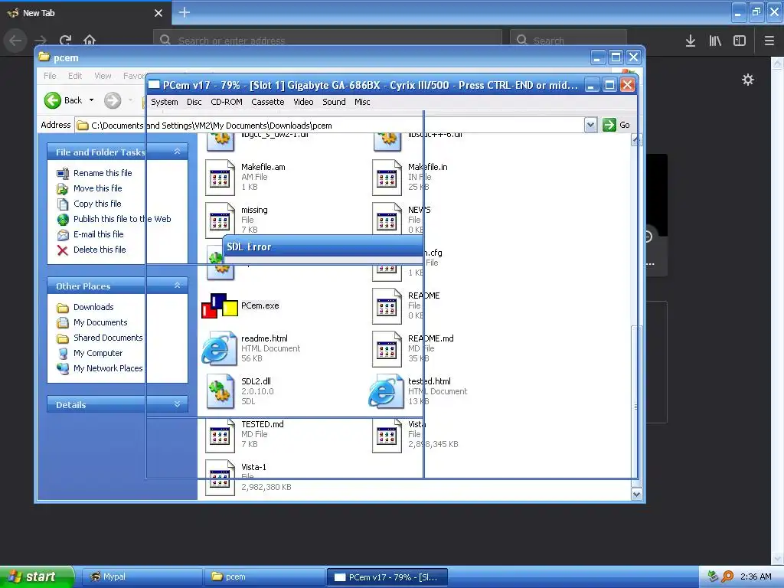Collapse the File and Folder Tasks panel
This screenshot has width=784, height=588.
coord(177,152)
